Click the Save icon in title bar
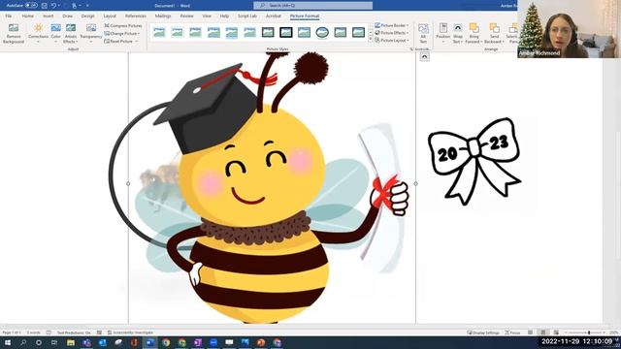Screen dimensions: 621x349 coord(44,6)
